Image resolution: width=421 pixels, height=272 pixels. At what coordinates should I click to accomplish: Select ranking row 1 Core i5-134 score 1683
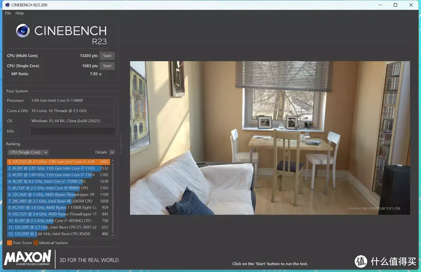[x=58, y=162]
